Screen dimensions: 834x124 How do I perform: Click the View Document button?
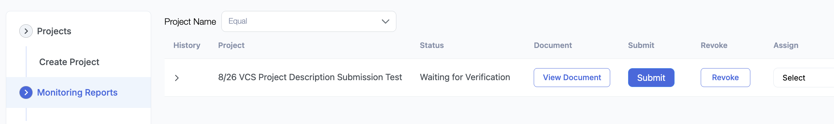point(572,78)
